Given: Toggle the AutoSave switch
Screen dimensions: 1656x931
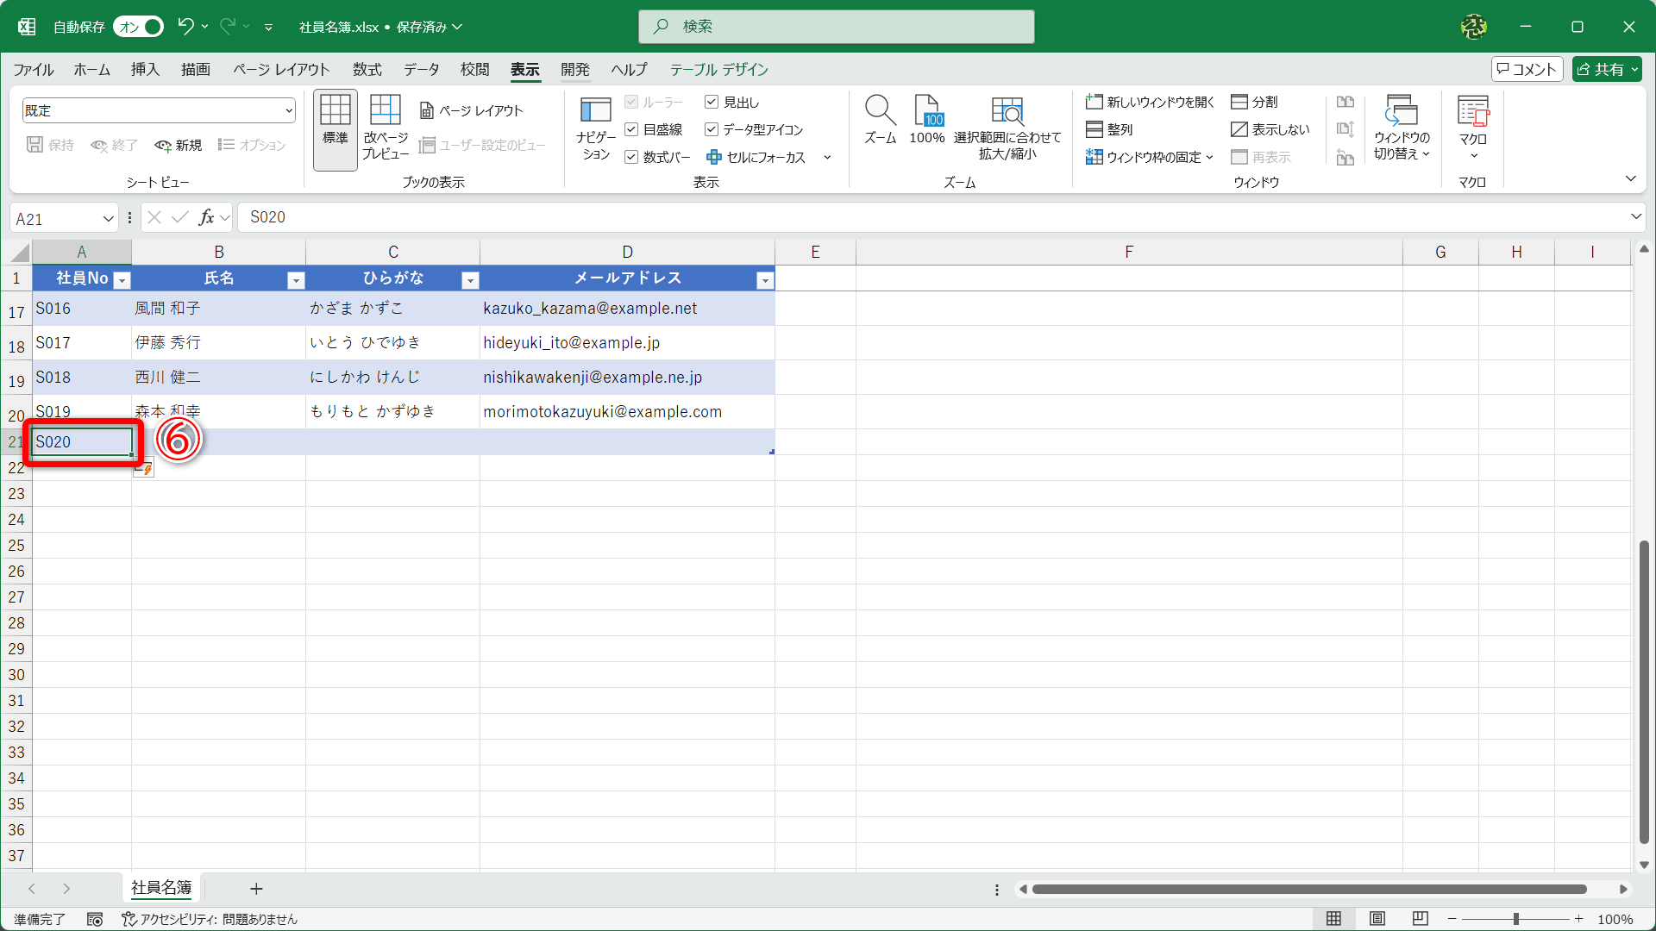Looking at the screenshot, I should pyautogui.click(x=139, y=27).
